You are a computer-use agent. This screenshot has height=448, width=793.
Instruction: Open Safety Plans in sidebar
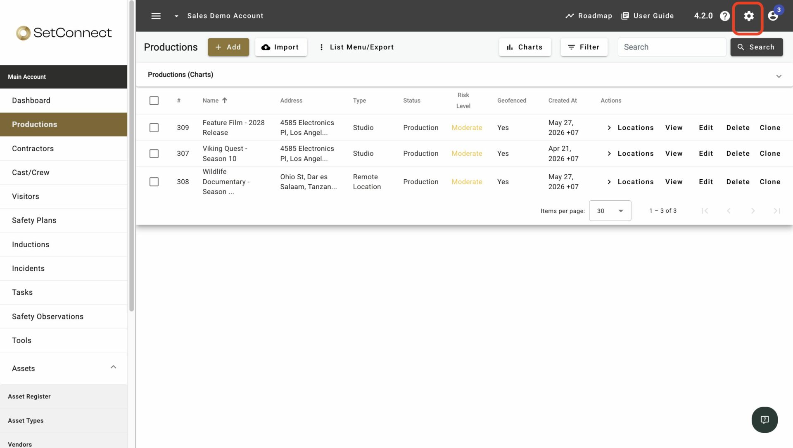(64, 220)
